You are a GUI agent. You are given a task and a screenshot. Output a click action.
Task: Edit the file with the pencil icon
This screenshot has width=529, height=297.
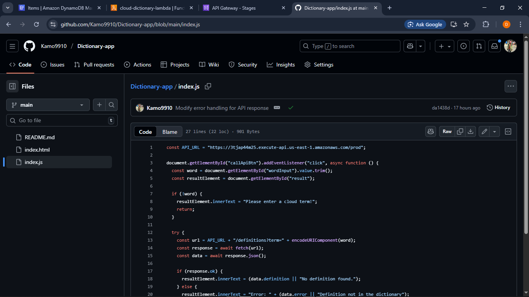484,131
